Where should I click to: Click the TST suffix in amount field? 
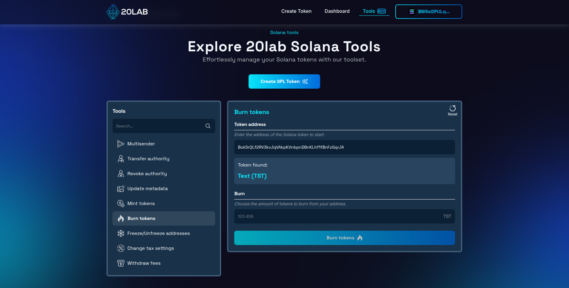click(x=447, y=216)
